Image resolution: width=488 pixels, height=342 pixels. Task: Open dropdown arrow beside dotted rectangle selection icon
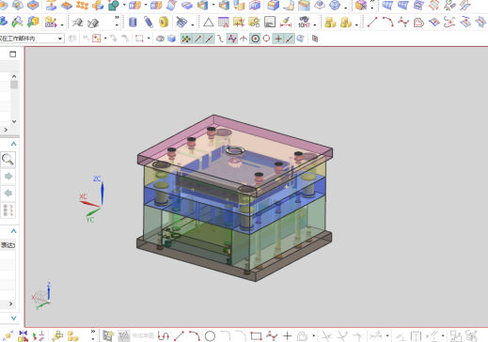[149, 39]
